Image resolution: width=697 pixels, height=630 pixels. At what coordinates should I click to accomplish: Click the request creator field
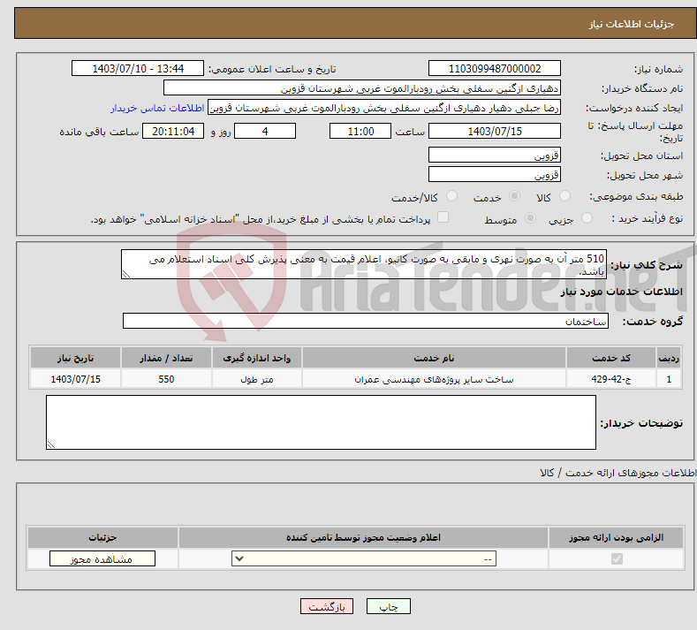tap(384, 108)
